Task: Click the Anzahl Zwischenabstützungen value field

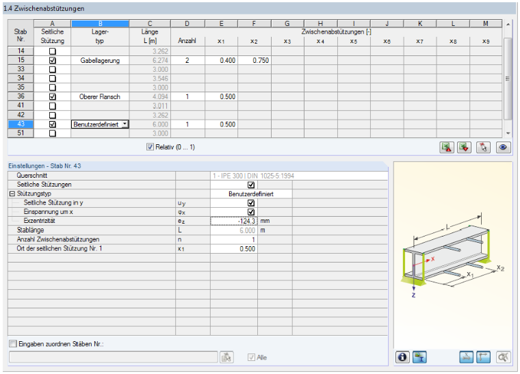Action: point(234,239)
